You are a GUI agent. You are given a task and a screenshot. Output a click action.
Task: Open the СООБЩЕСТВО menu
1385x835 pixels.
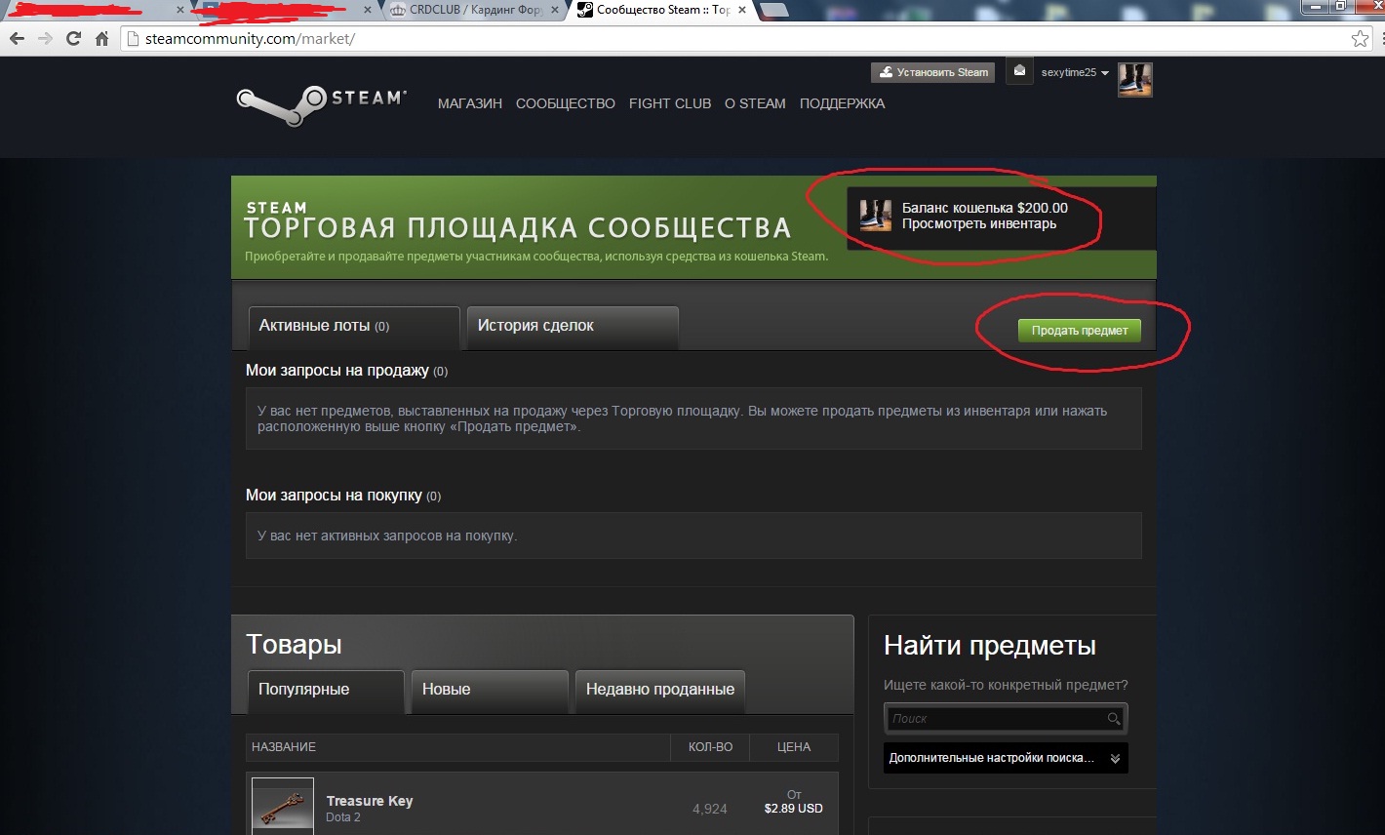pos(566,103)
